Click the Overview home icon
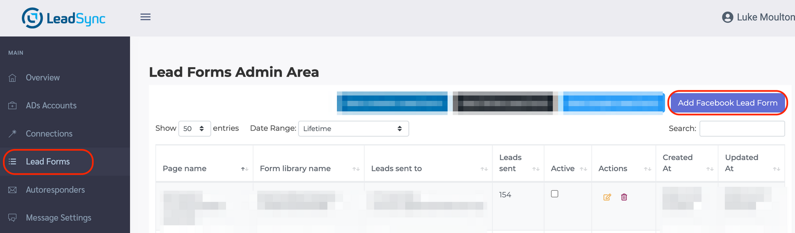The height and width of the screenshot is (233, 795). pyautogui.click(x=13, y=78)
